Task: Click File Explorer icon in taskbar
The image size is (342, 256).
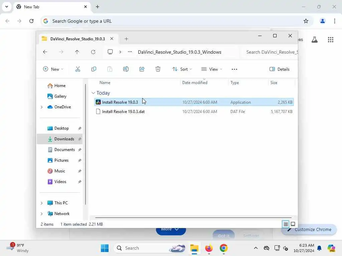Action: 194,248
